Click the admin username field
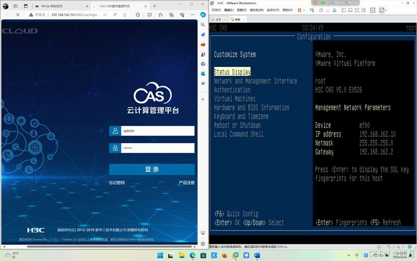417x261 pixels. point(158,131)
